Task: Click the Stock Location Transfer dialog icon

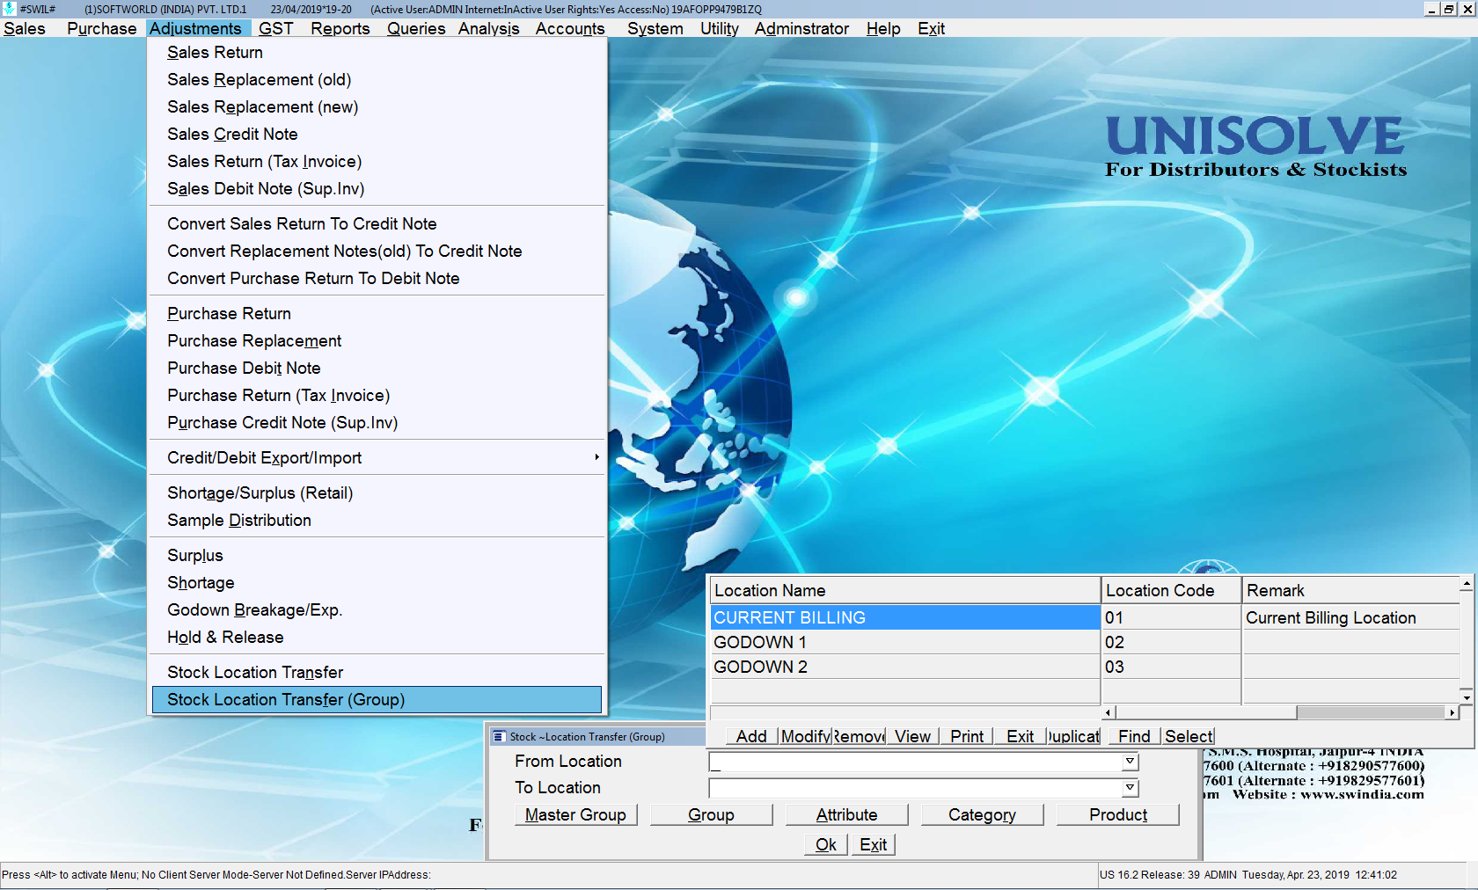Action: click(x=499, y=737)
